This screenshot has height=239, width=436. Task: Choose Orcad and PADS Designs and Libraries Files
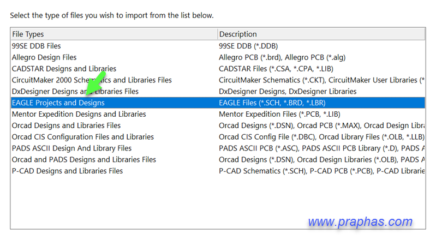coord(83,160)
